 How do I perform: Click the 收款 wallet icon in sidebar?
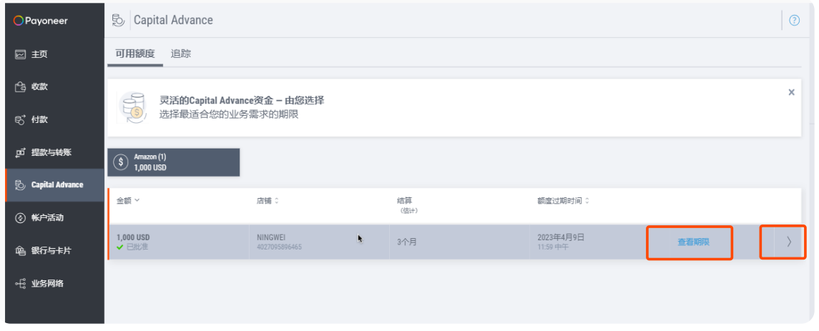coord(20,87)
